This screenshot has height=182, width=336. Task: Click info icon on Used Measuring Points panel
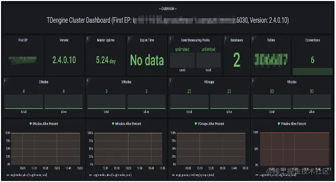pyautogui.click(x=171, y=38)
